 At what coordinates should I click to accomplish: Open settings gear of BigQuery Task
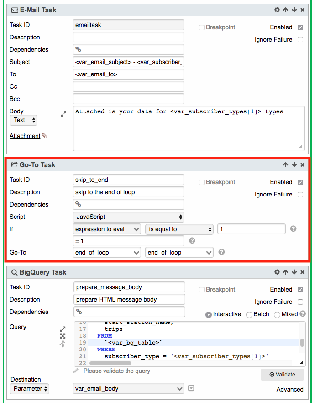pos(277,272)
